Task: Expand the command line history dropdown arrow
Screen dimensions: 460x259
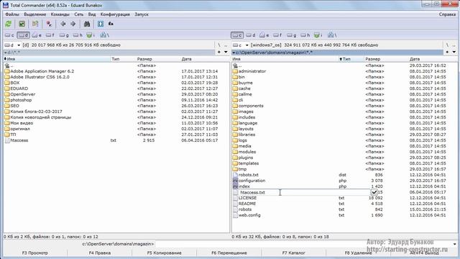Action: pos(454,244)
